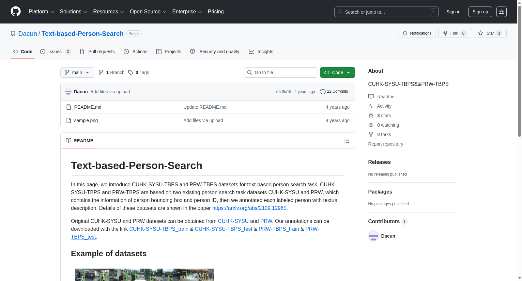View the 22 Commits history

[334, 91]
